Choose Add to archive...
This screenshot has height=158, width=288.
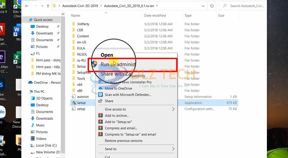click(x=117, y=116)
